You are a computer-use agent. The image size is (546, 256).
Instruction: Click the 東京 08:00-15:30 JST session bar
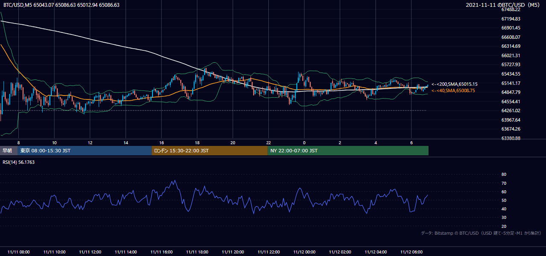85,151
